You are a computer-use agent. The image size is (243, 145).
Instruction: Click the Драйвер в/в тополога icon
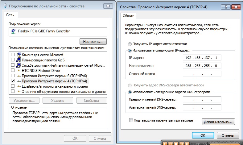pyautogui.click(x=19, y=86)
